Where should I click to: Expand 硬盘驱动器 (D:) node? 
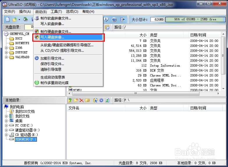(x=6, y=130)
